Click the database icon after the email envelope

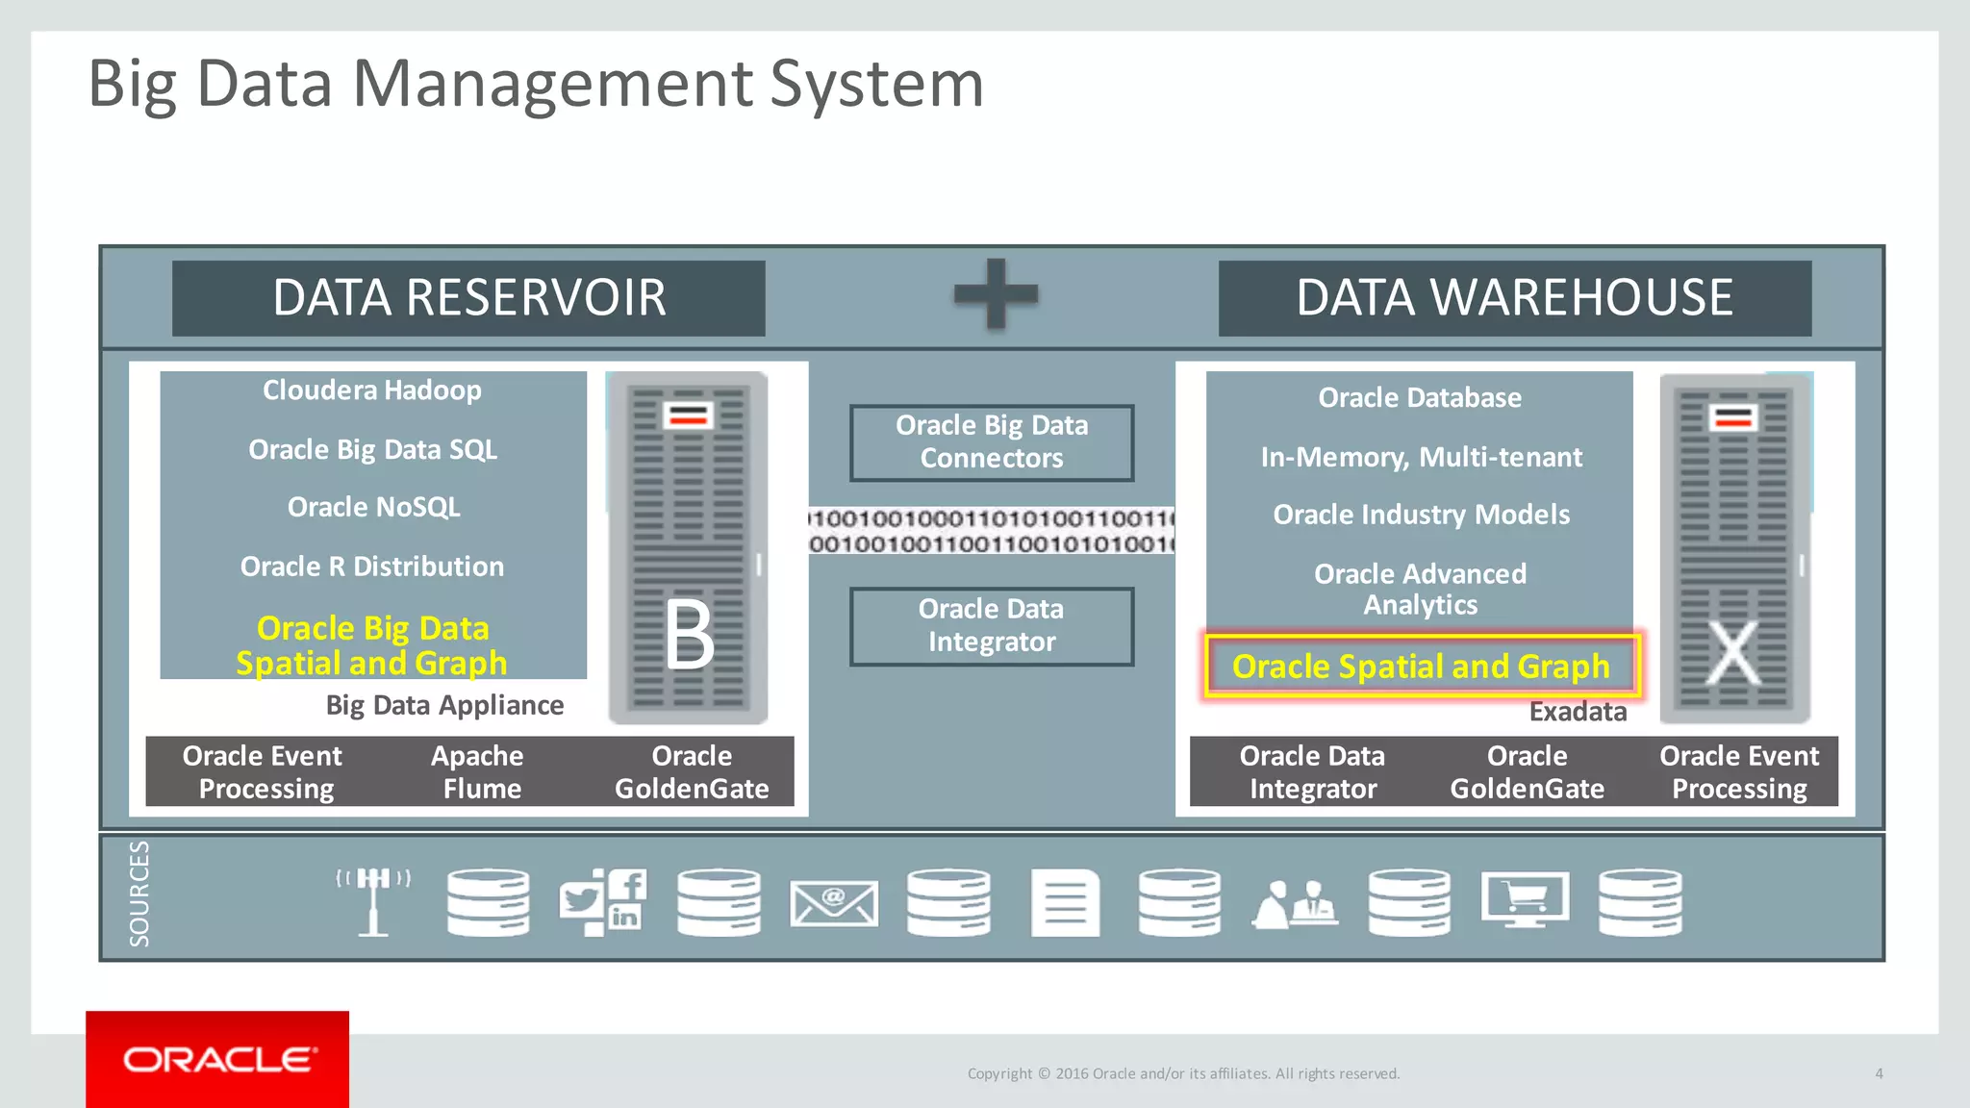pyautogui.click(x=948, y=902)
